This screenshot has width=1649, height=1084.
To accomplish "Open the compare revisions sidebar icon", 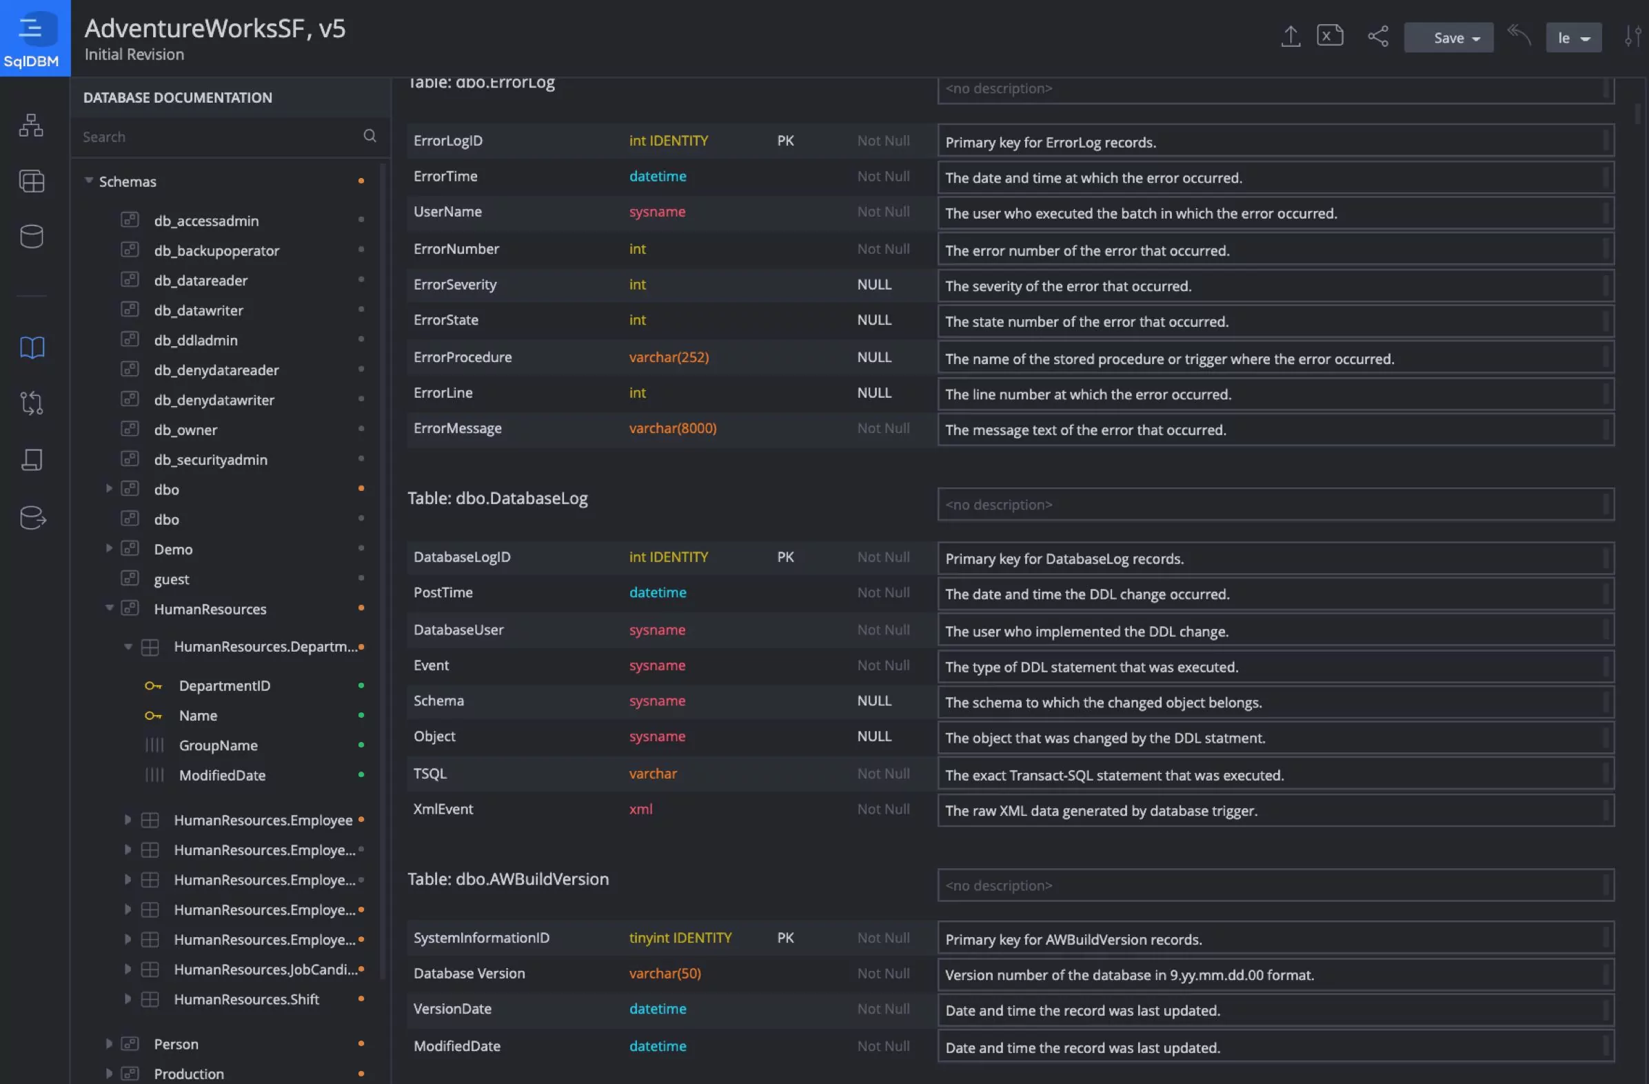I will pos(32,403).
